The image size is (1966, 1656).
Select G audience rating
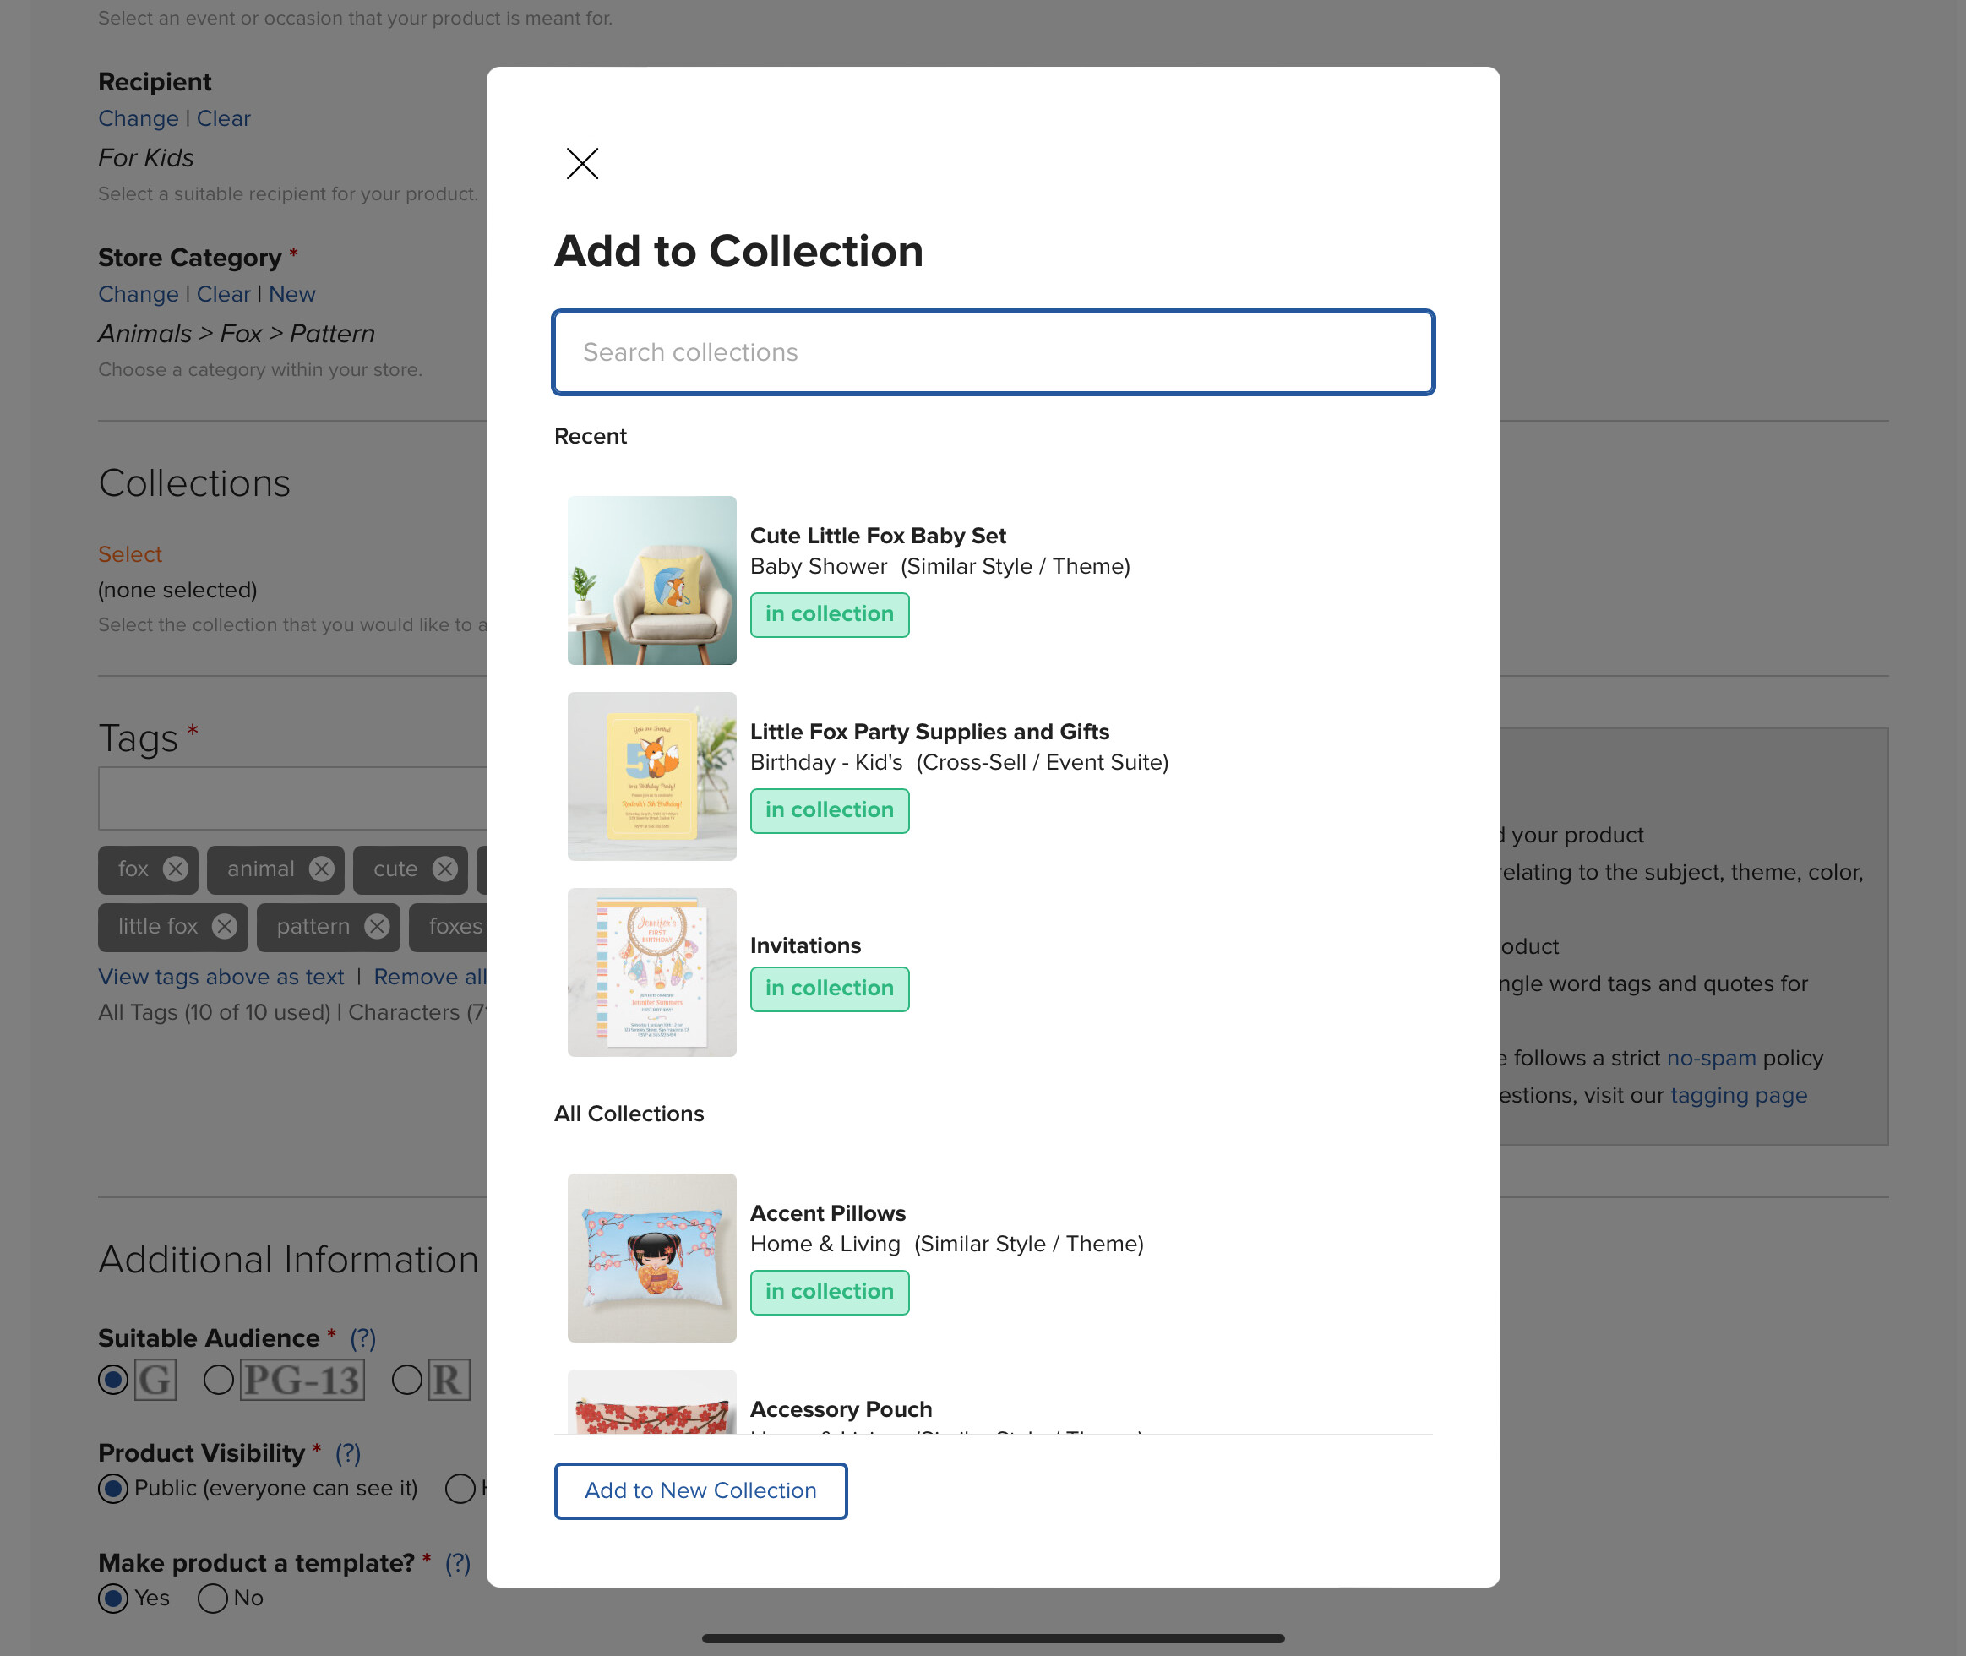pos(112,1380)
